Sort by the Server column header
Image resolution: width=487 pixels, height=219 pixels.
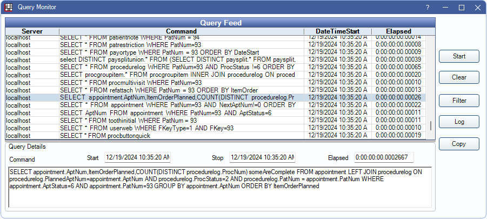[32, 31]
